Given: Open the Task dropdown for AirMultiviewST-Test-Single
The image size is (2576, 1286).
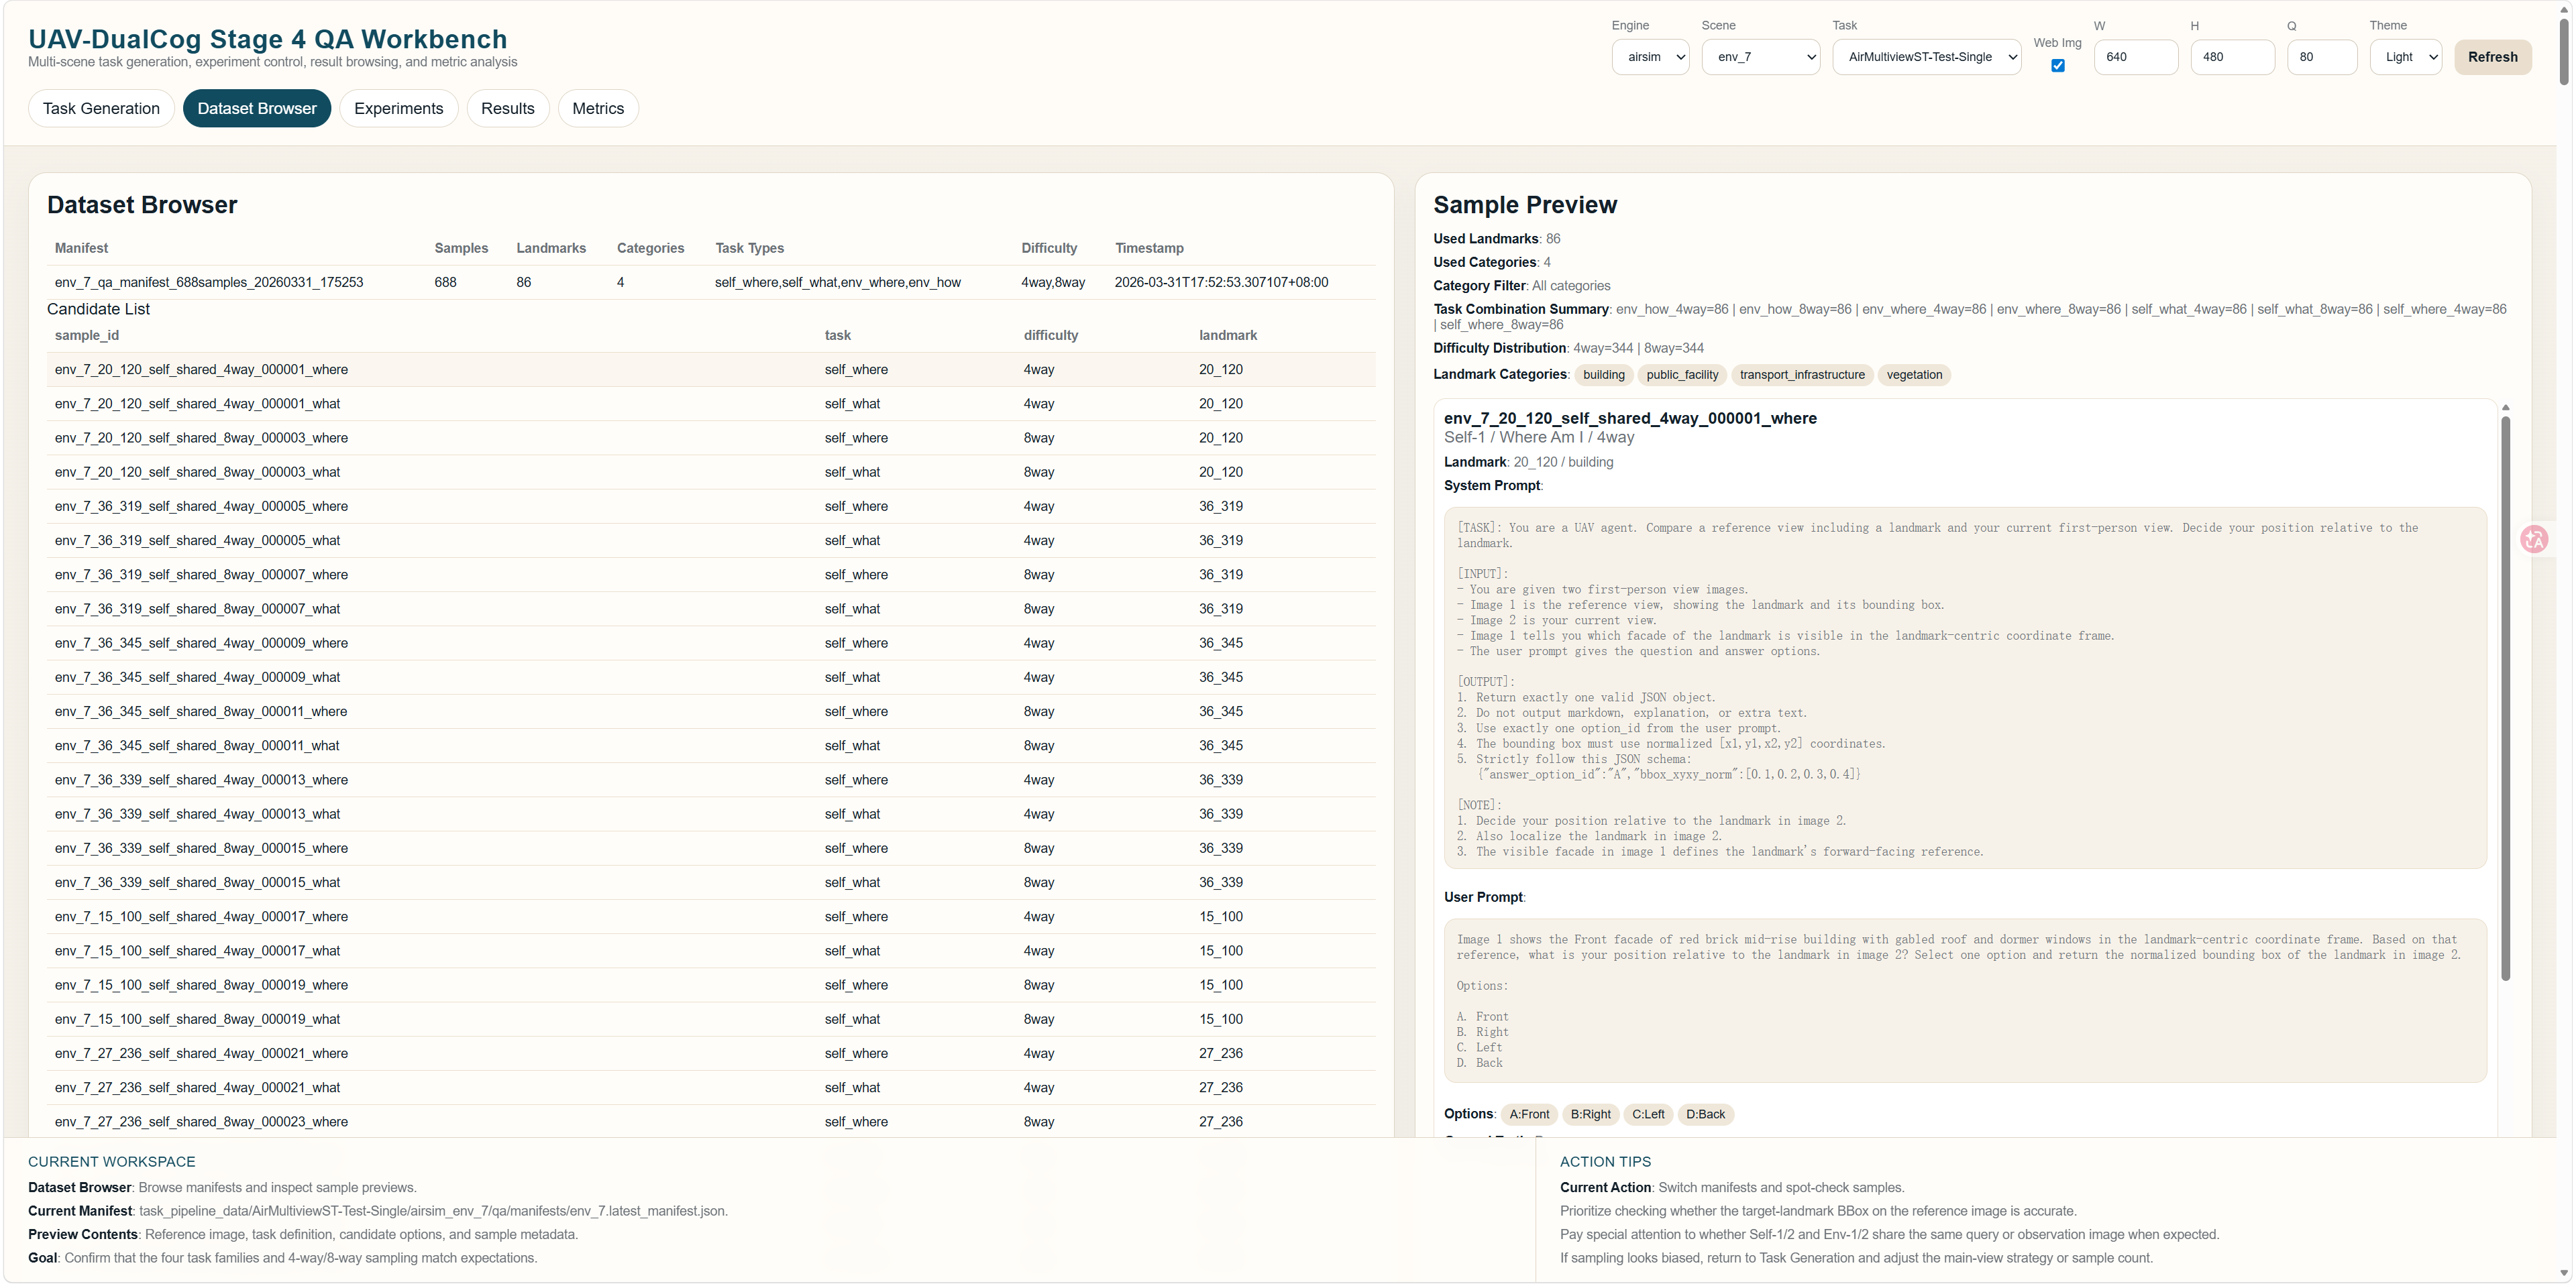Looking at the screenshot, I should tap(1927, 57).
